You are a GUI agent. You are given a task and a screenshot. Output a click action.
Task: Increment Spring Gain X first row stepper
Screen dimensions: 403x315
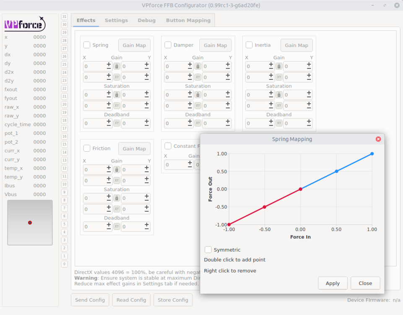click(x=109, y=64)
